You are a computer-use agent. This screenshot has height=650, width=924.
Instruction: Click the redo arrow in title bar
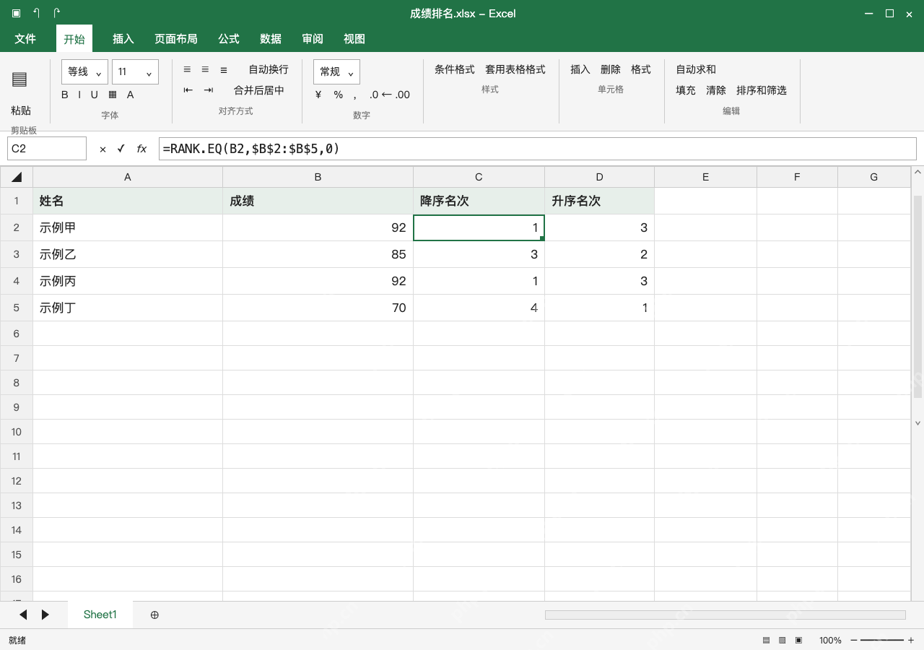(x=56, y=13)
